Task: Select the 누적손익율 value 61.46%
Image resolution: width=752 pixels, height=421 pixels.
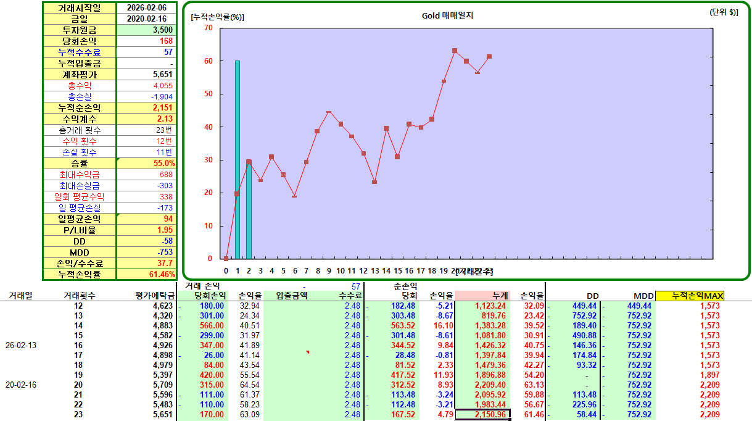Action: (146, 274)
